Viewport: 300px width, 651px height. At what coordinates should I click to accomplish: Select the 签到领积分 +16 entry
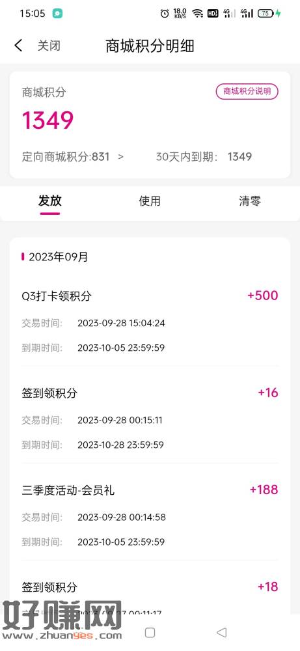click(150, 419)
